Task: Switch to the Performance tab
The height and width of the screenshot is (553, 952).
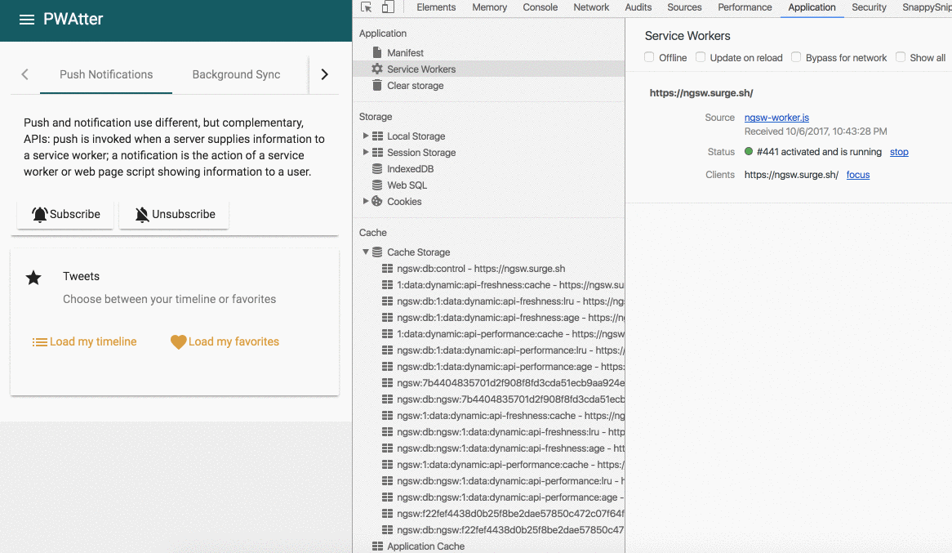Action: (745, 7)
